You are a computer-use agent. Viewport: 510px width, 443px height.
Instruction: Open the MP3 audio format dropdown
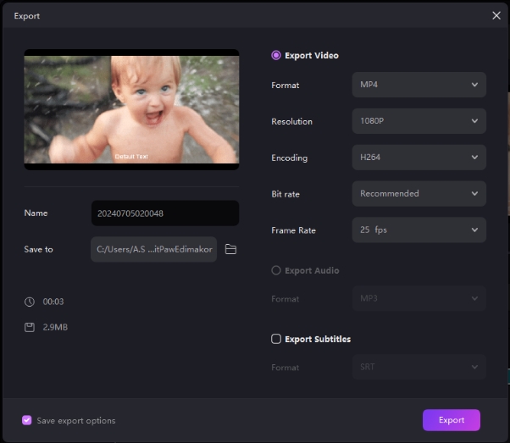[x=419, y=299]
